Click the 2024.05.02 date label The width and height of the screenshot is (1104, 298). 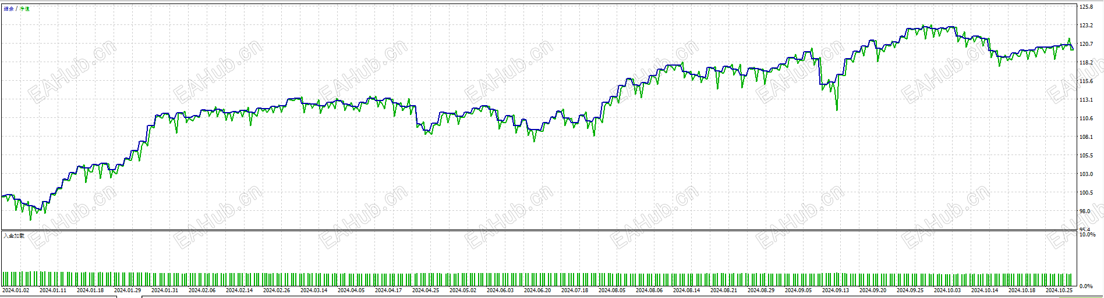pyautogui.click(x=463, y=290)
